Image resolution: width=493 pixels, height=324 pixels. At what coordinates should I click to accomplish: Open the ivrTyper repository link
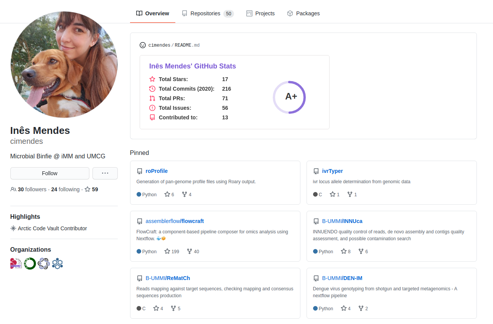(x=333, y=171)
